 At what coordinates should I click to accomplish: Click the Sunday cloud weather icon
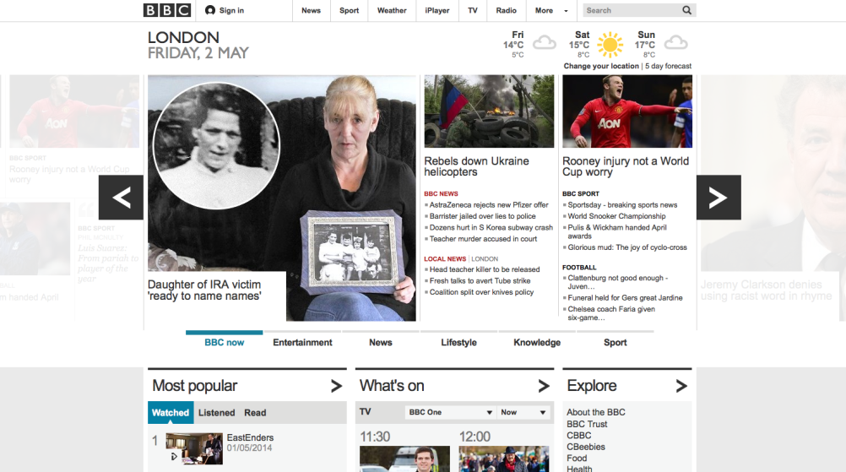click(675, 42)
